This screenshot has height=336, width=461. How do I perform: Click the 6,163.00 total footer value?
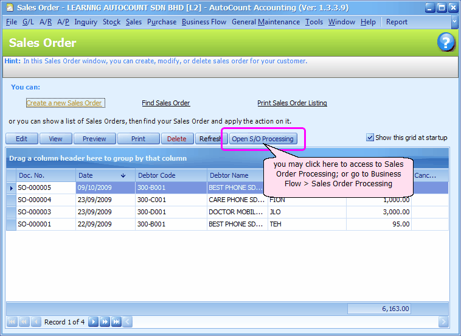point(379,309)
